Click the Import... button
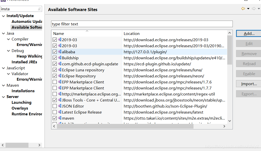 [x=249, y=84]
